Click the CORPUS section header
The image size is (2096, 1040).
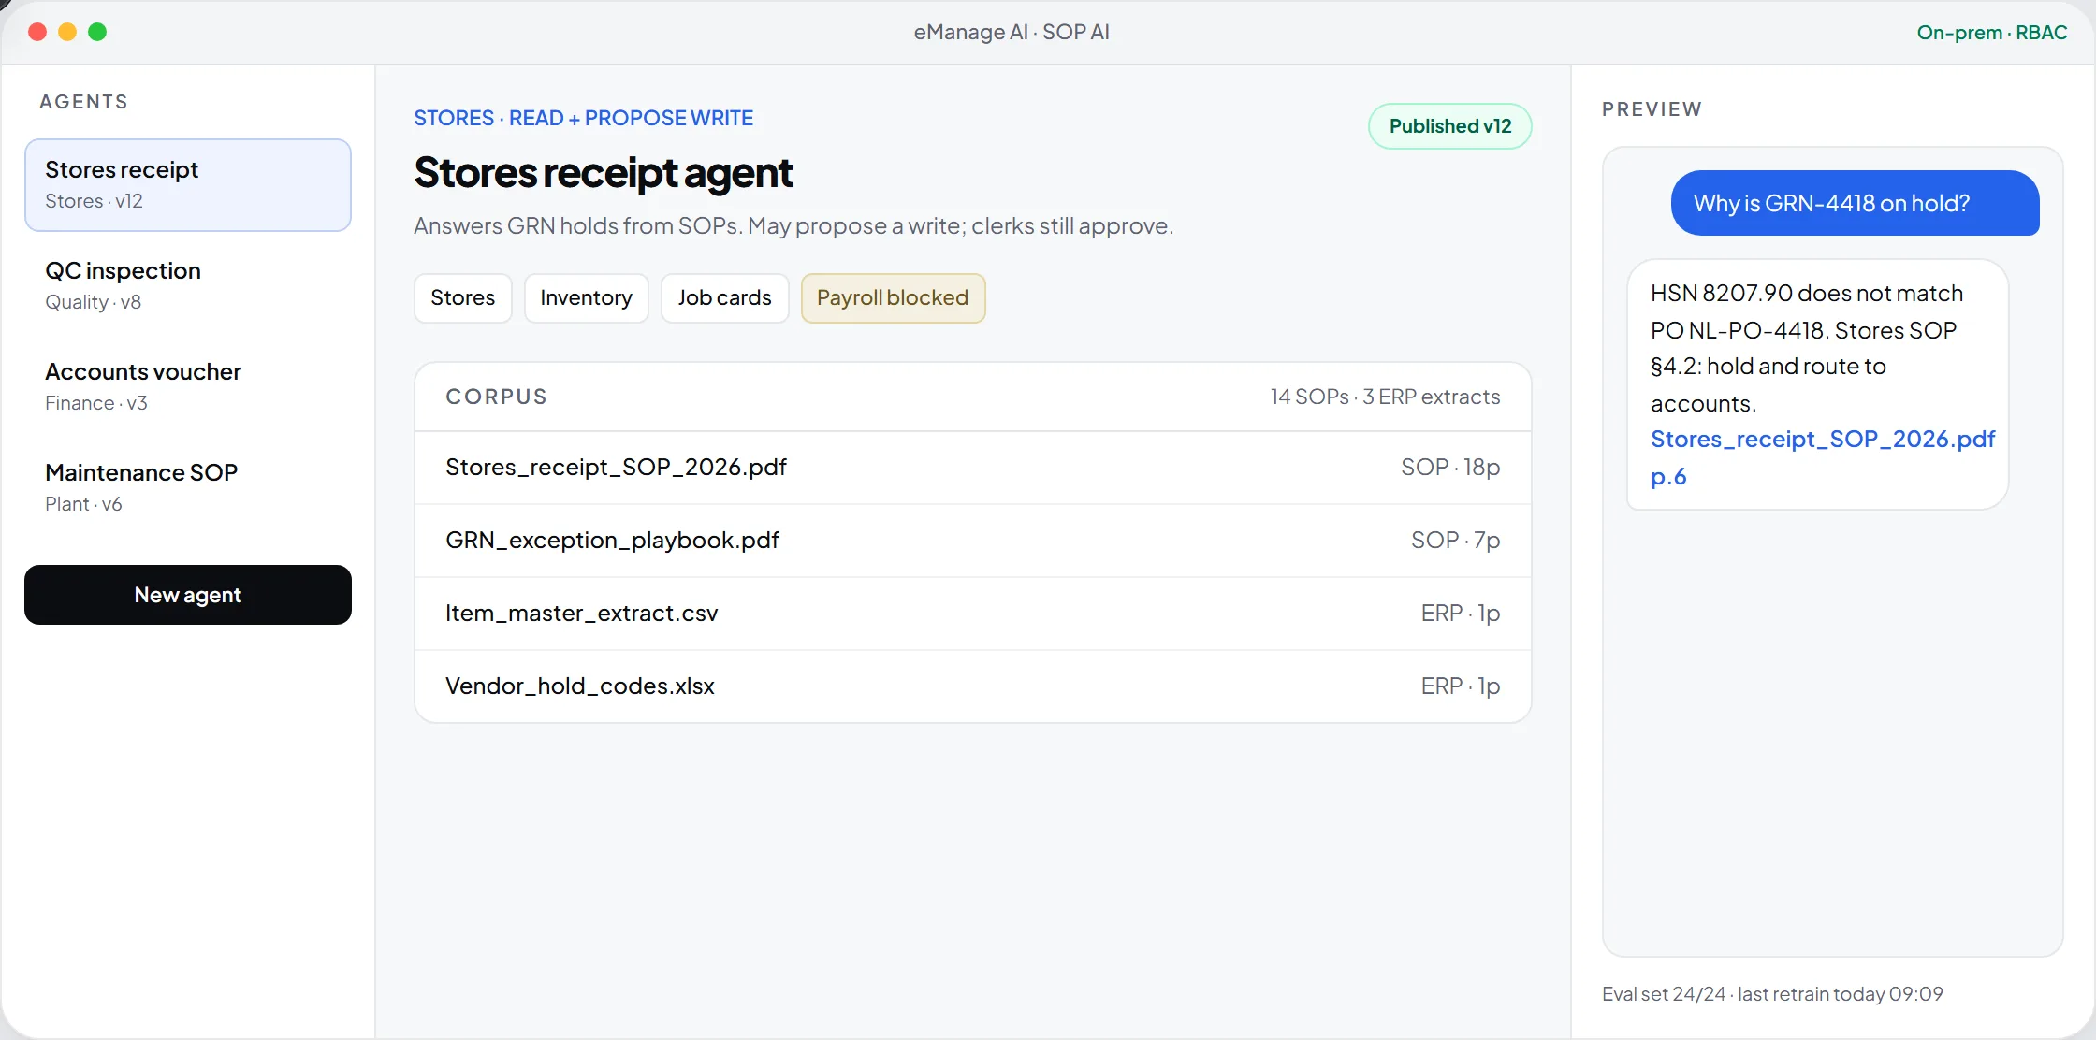coord(496,397)
